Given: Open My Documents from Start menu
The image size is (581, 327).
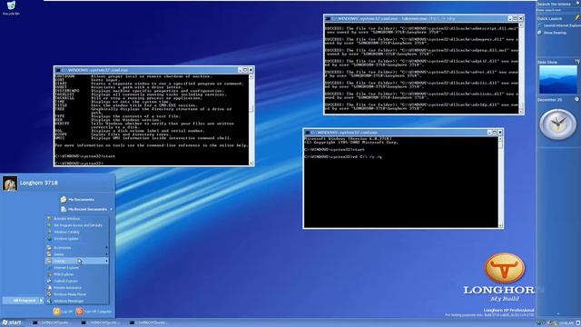Looking at the screenshot, I should click(x=77, y=200).
